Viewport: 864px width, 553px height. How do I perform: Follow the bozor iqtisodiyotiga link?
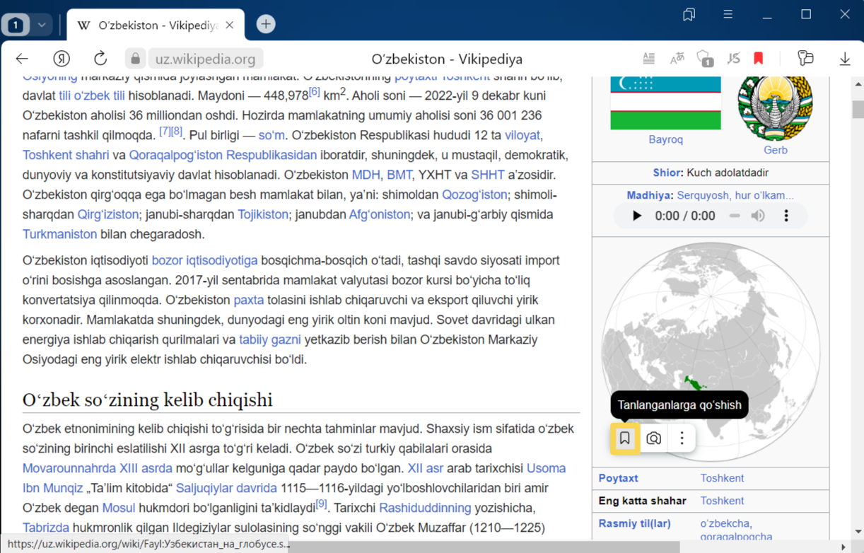click(x=204, y=260)
